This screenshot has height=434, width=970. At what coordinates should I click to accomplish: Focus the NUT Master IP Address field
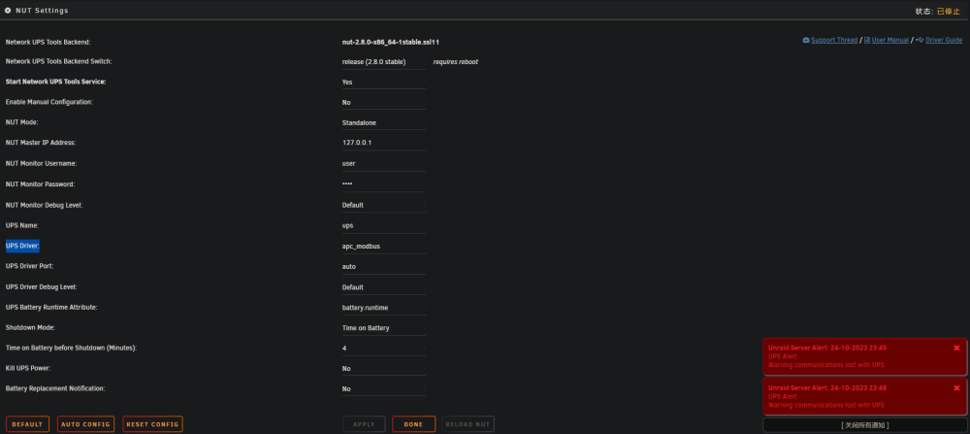[383, 143]
